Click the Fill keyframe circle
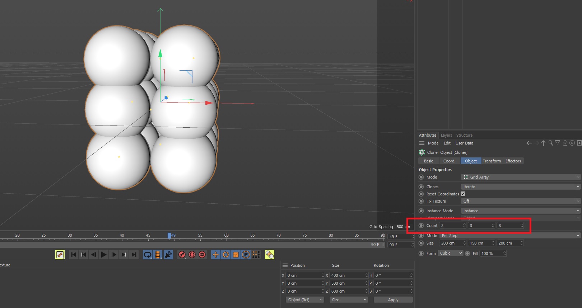The width and height of the screenshot is (582, 308). 467,253
